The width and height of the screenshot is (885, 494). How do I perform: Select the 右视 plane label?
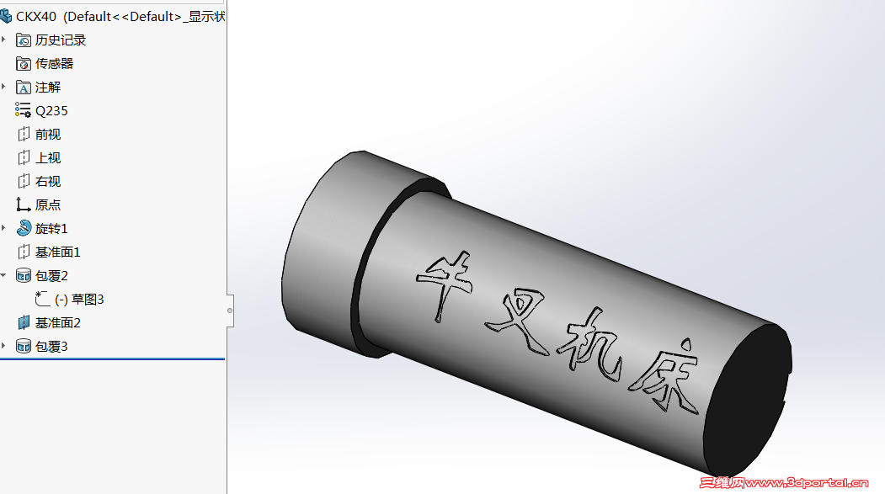[48, 182]
